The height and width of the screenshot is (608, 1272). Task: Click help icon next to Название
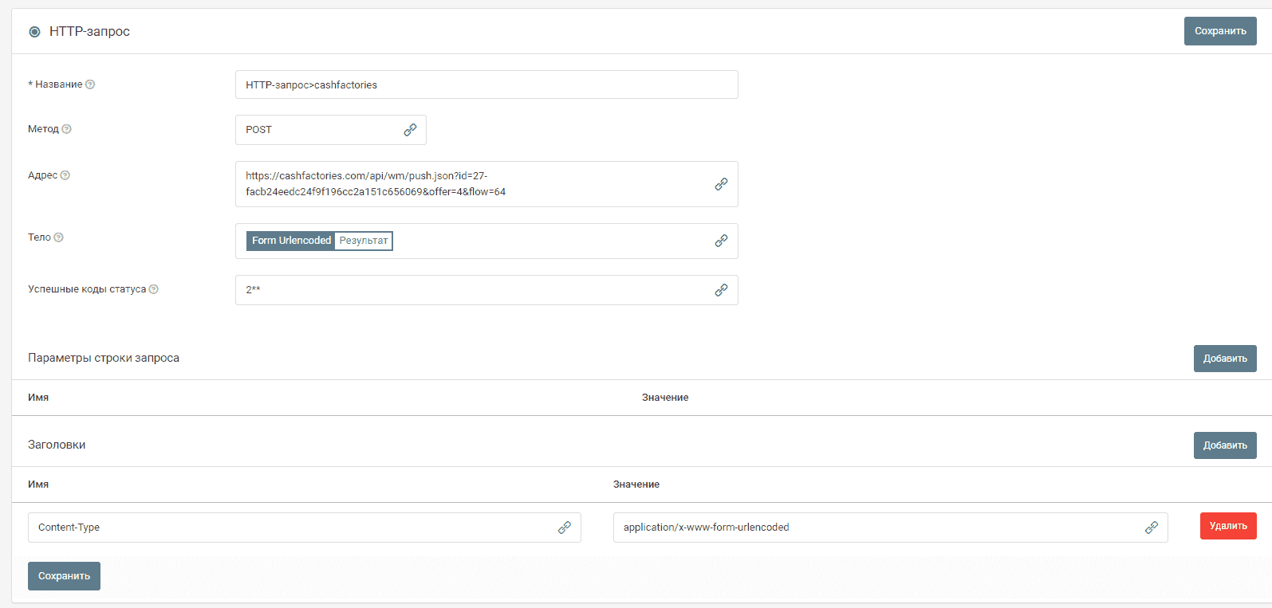tap(90, 84)
